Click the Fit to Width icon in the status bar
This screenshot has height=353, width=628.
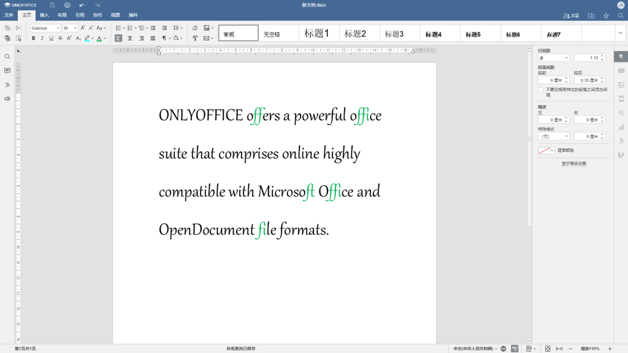click(559, 349)
